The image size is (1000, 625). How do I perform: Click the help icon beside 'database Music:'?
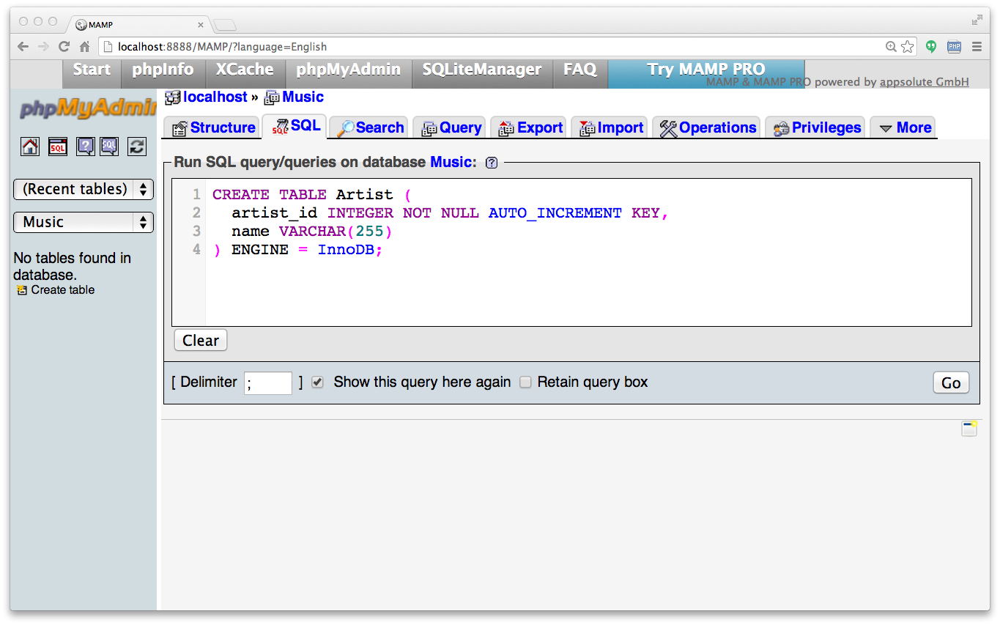click(x=492, y=163)
